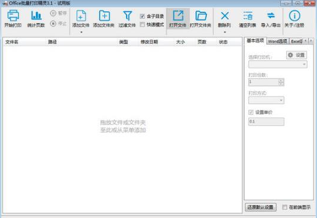Click the 停止 stop icon
This screenshot has height=218, width=317.
53,23
